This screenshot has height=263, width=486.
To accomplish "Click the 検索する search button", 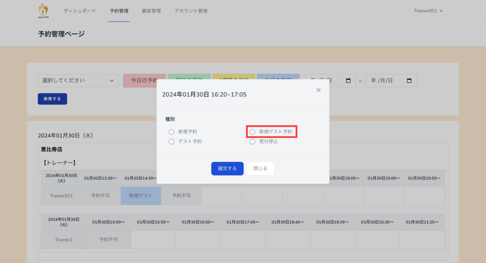I will [52, 99].
